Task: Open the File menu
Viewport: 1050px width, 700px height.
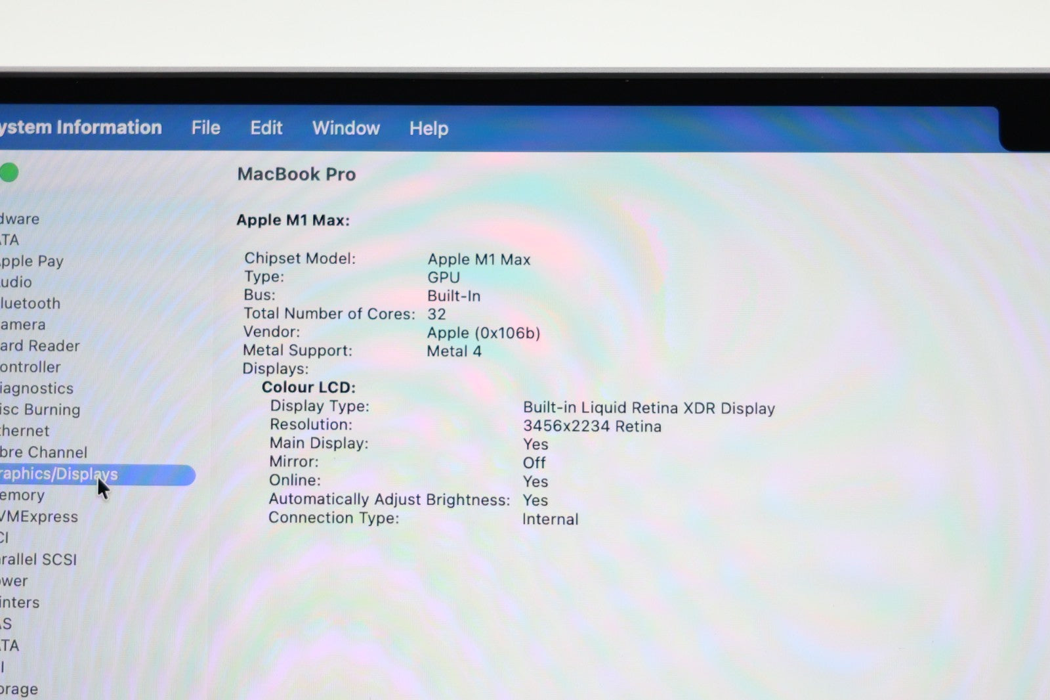Action: pos(205,127)
